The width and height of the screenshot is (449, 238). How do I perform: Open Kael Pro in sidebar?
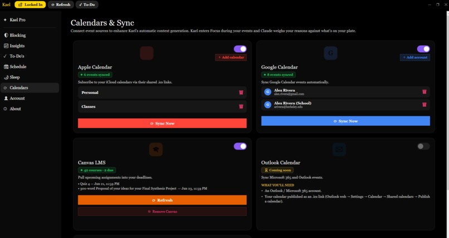(30, 20)
